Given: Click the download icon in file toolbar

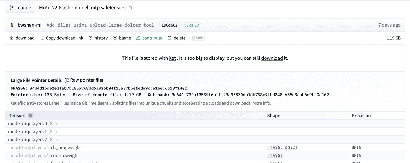Looking at the screenshot, I should click(x=12, y=38).
